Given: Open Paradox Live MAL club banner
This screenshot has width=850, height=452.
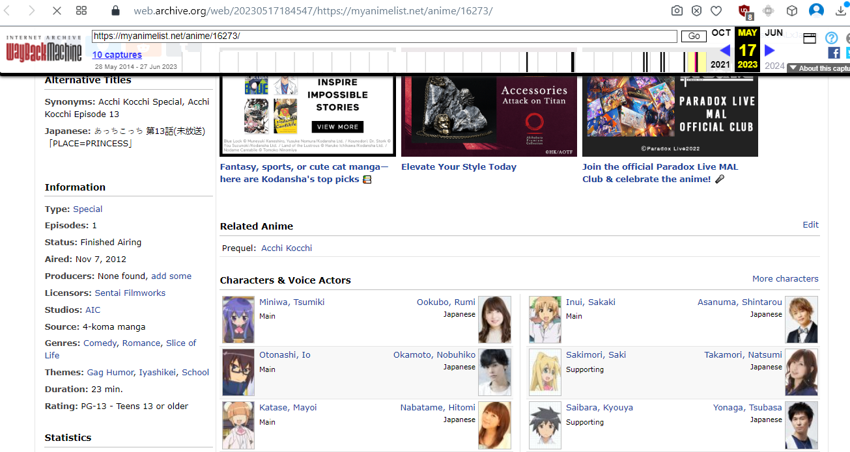Looking at the screenshot, I should (670, 115).
